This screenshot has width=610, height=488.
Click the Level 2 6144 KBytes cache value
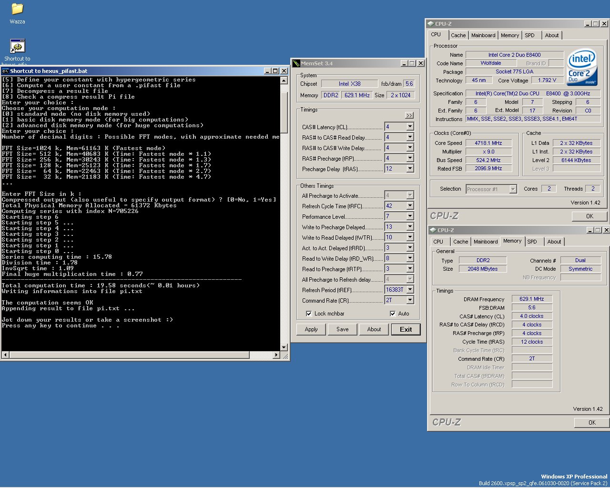tap(576, 160)
